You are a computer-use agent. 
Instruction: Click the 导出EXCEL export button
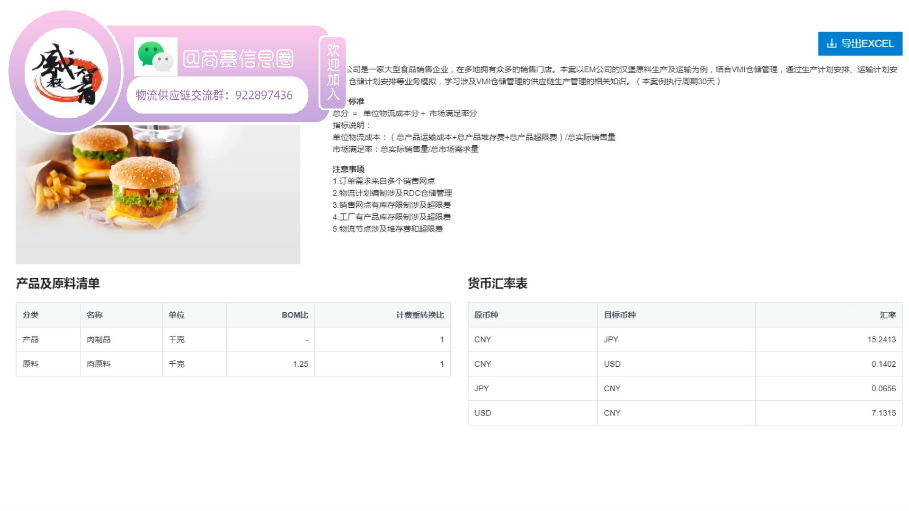[859, 43]
